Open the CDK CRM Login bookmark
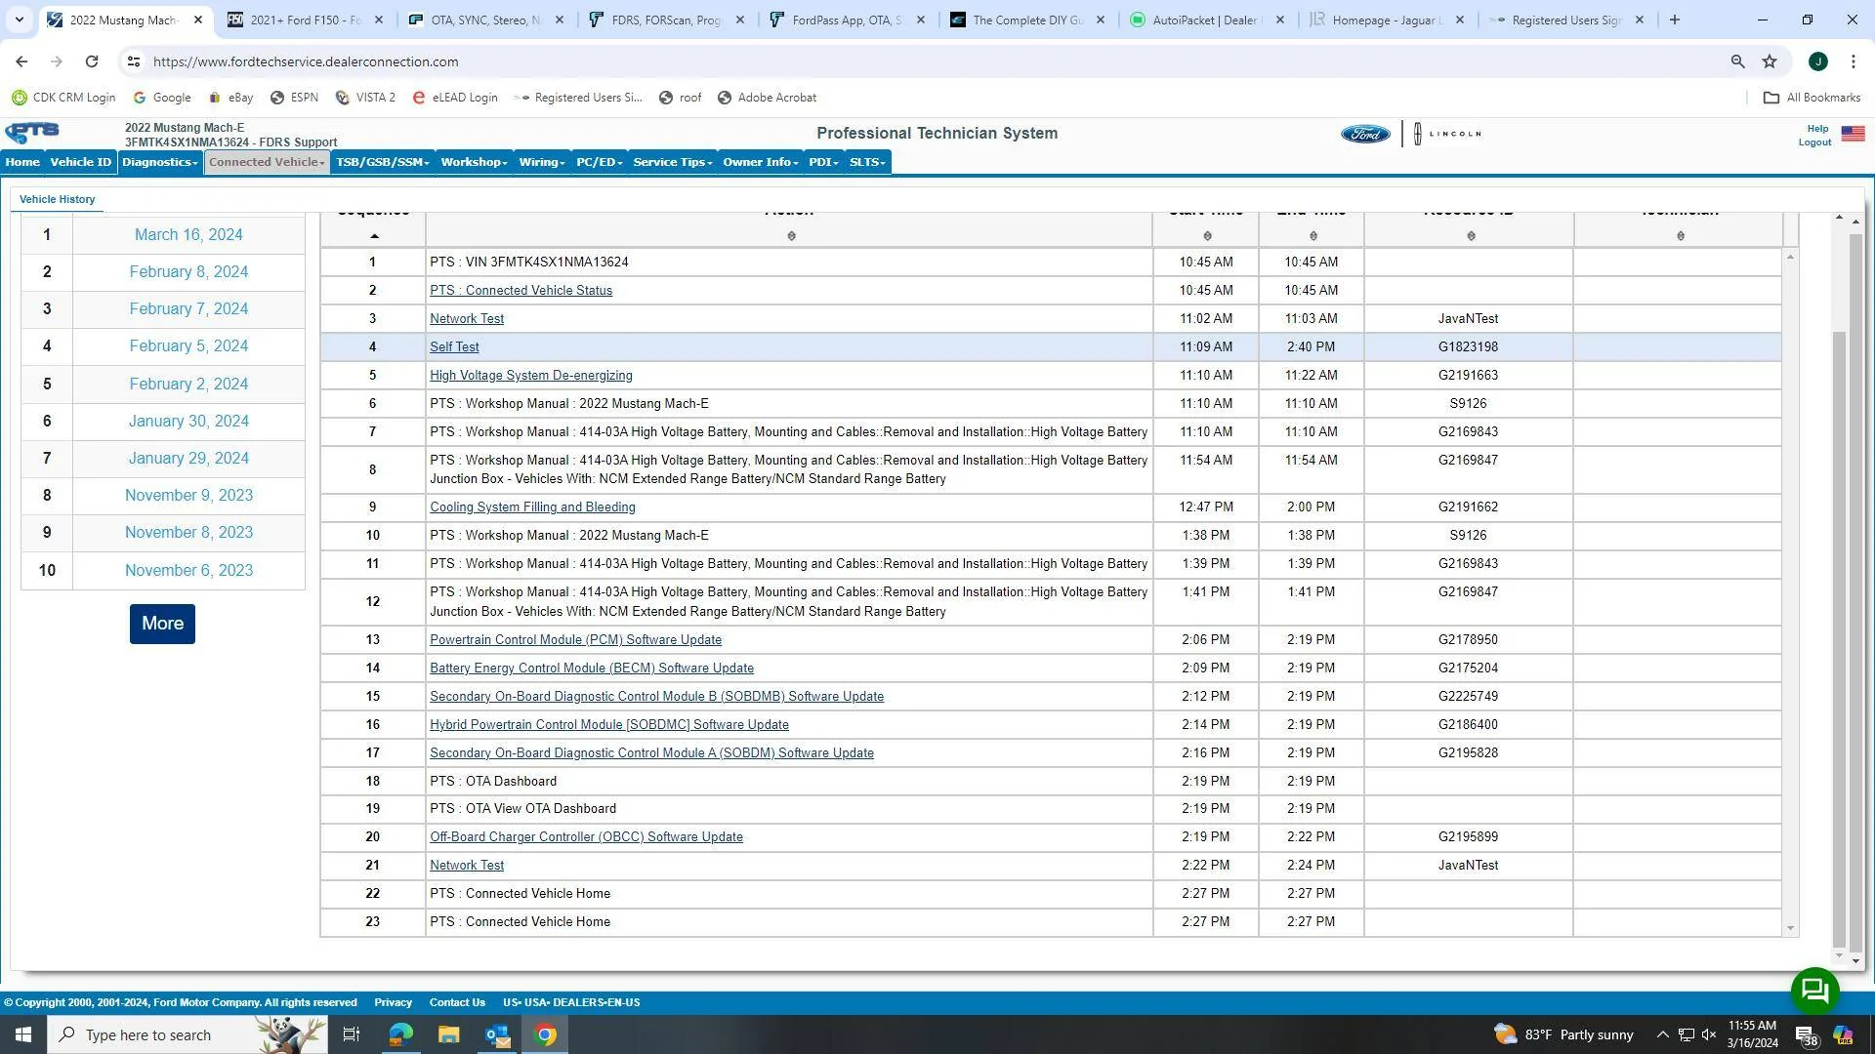 click(63, 98)
